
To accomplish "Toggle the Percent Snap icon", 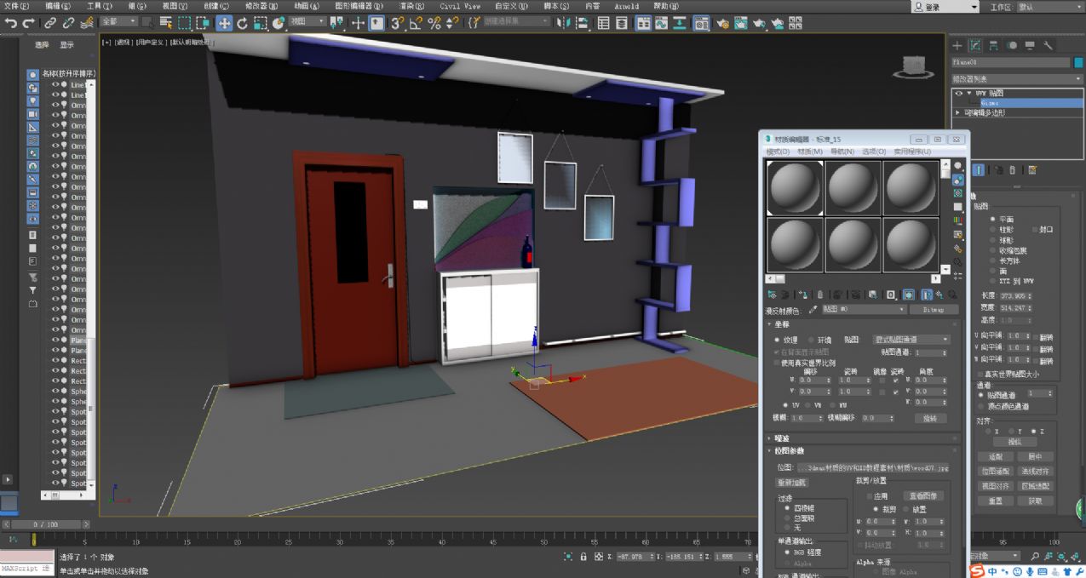I will tap(434, 23).
